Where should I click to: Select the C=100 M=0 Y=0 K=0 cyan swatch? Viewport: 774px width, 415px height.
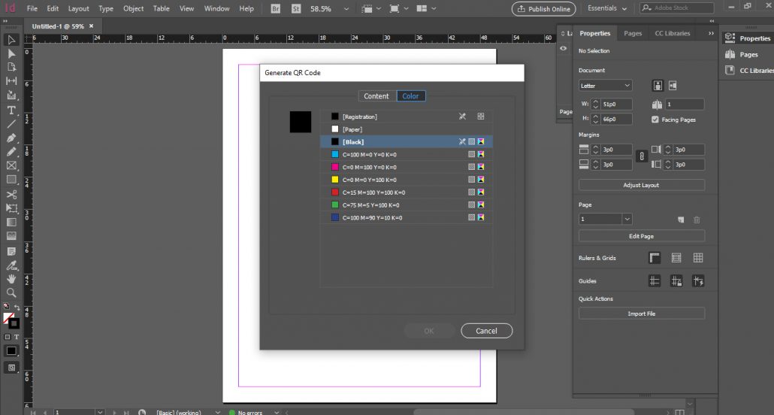tap(407, 154)
